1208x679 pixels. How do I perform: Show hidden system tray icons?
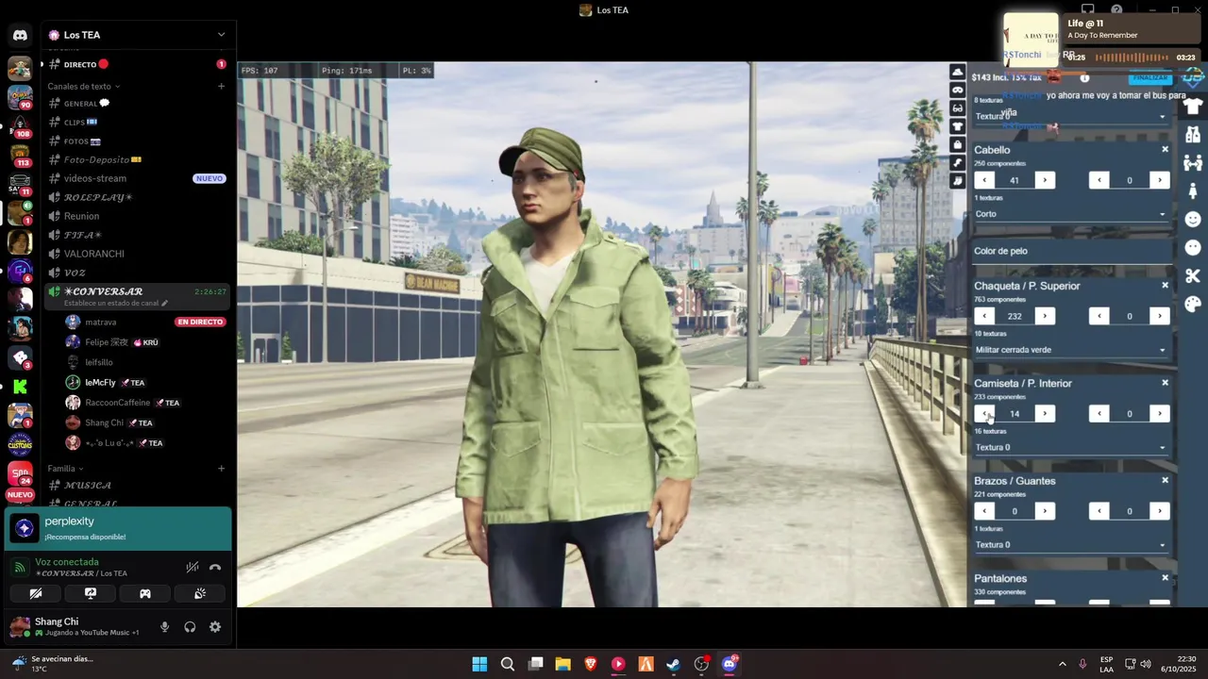point(1062,664)
